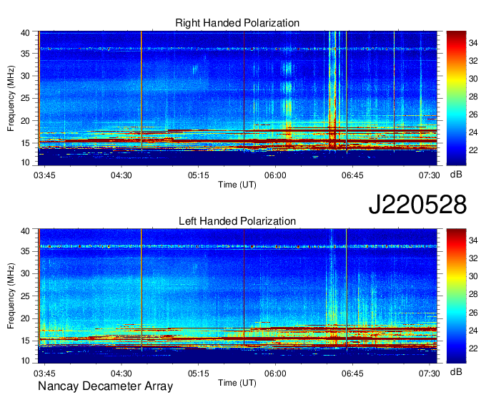Click the J220528 observation label
Screen dimensions: 486x395
[x=417, y=205]
